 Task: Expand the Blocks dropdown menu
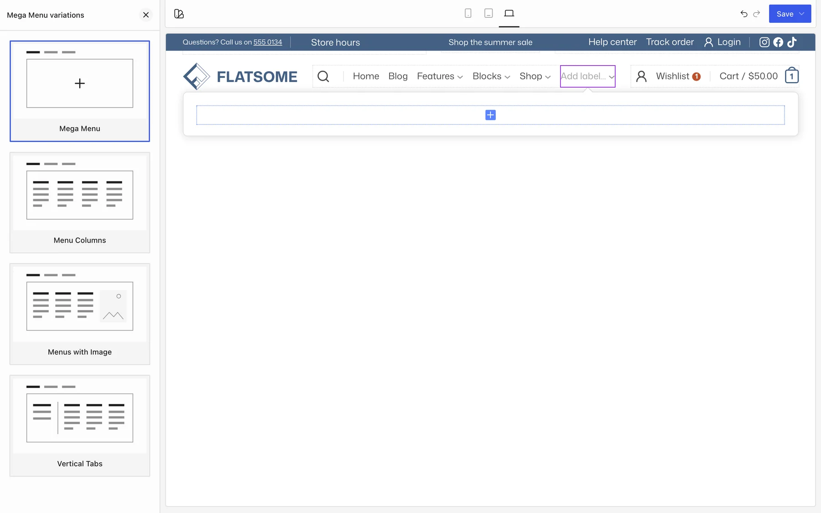click(x=491, y=76)
